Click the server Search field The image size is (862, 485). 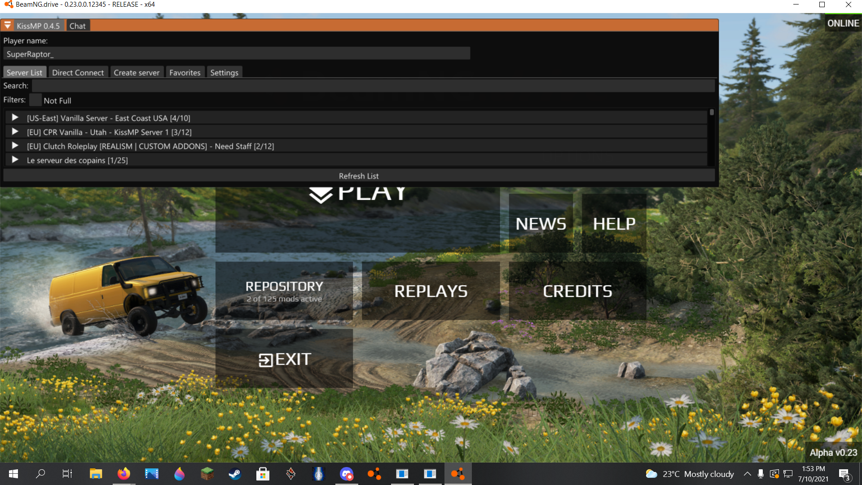point(373,85)
